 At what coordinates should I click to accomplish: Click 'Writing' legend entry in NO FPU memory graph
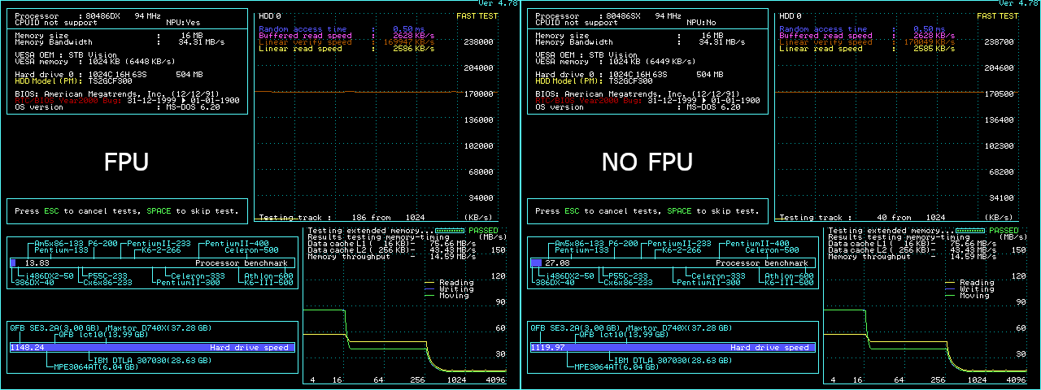pos(976,289)
